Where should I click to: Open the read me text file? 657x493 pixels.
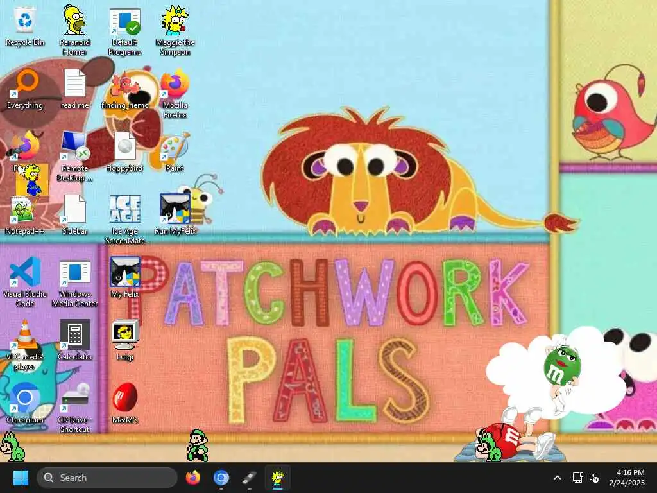tap(74, 89)
